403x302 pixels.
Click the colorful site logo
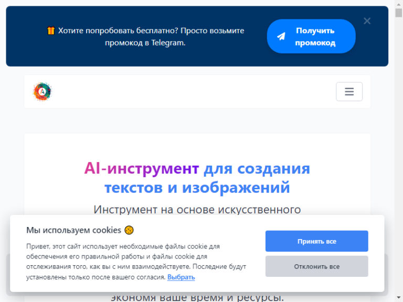click(43, 91)
